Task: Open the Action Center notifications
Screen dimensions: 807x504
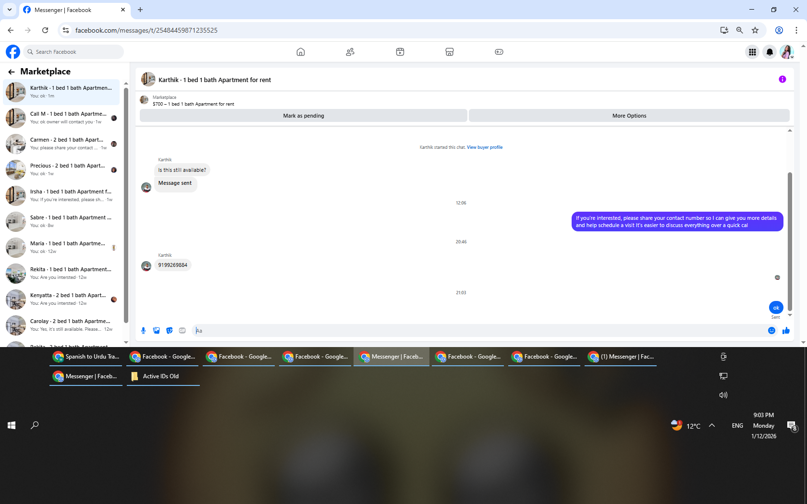Action: 792,426
